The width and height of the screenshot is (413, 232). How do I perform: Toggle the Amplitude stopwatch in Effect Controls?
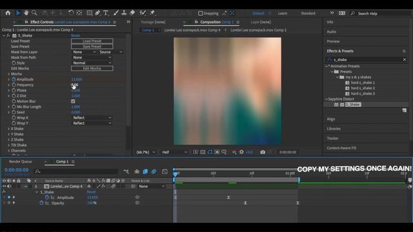tap(14, 79)
